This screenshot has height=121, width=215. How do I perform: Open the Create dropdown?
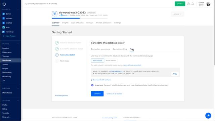(x=180, y=4)
